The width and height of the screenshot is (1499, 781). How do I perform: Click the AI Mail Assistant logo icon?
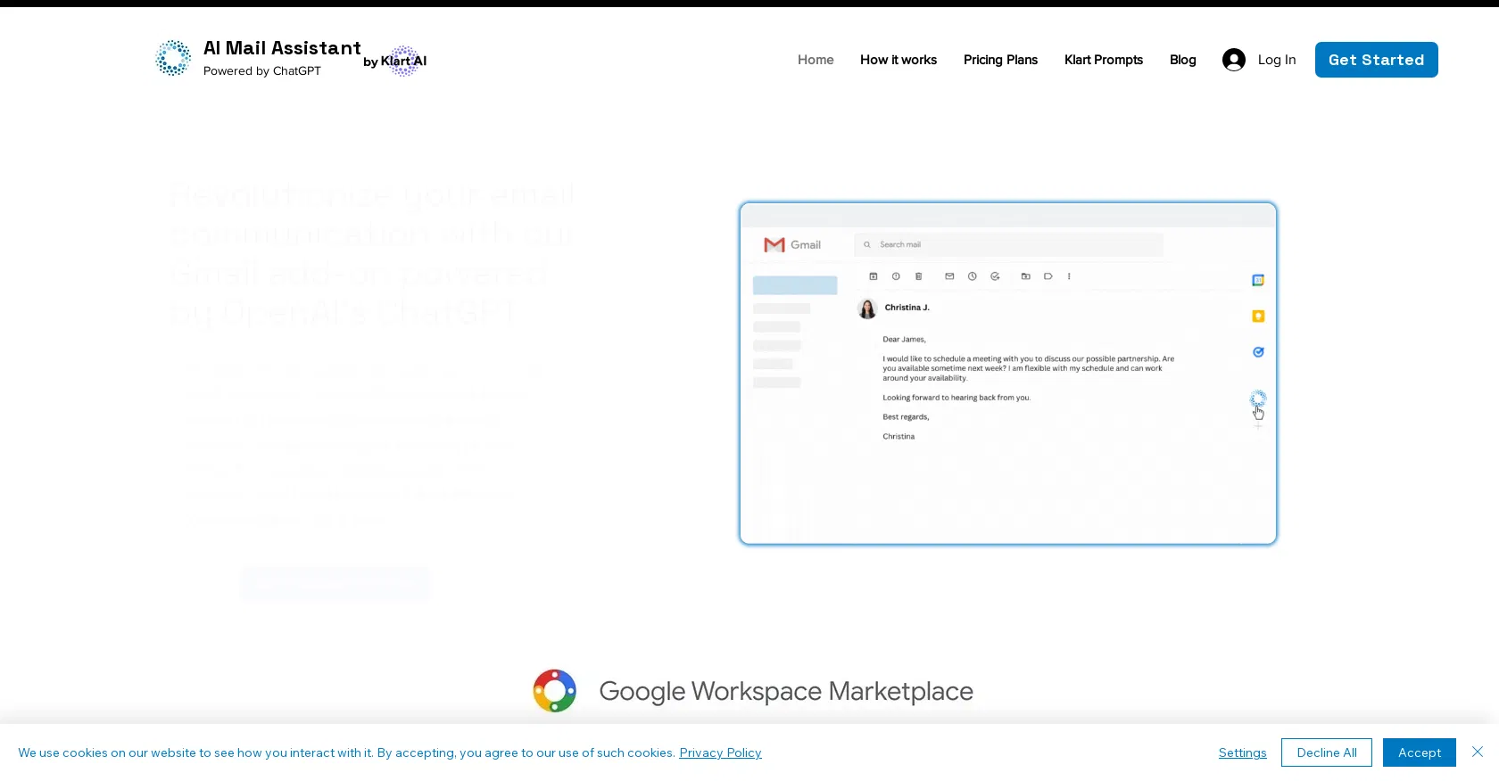173,58
